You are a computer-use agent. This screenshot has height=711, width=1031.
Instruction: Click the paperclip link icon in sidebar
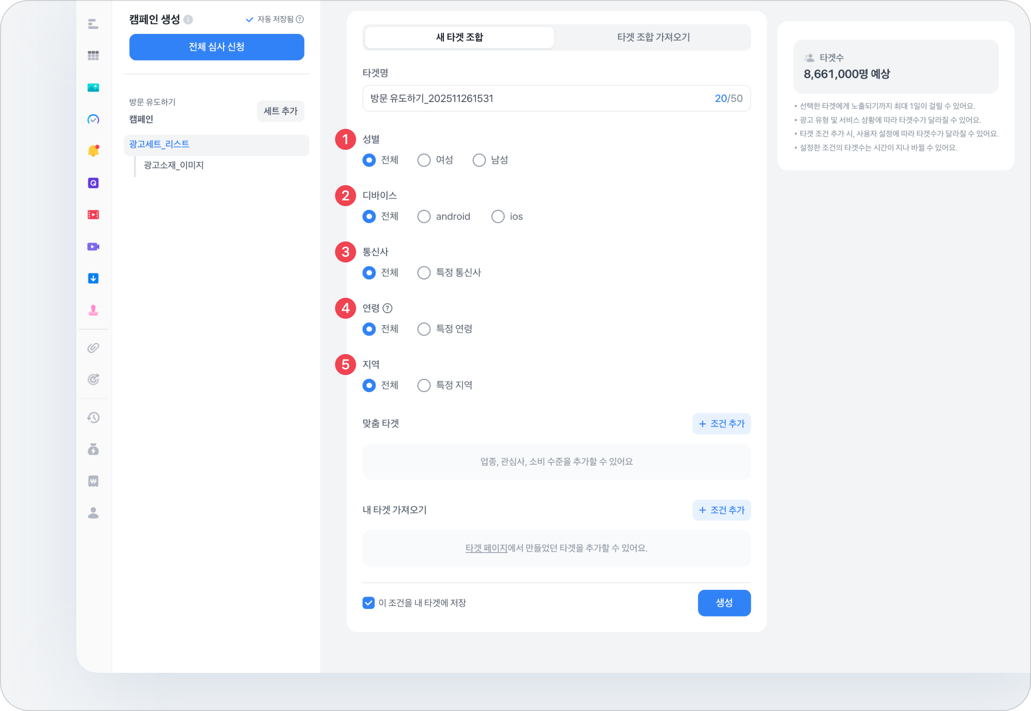point(94,348)
